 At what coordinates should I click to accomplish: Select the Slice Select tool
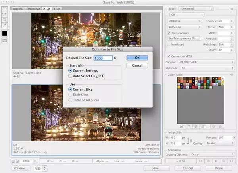[4, 14]
